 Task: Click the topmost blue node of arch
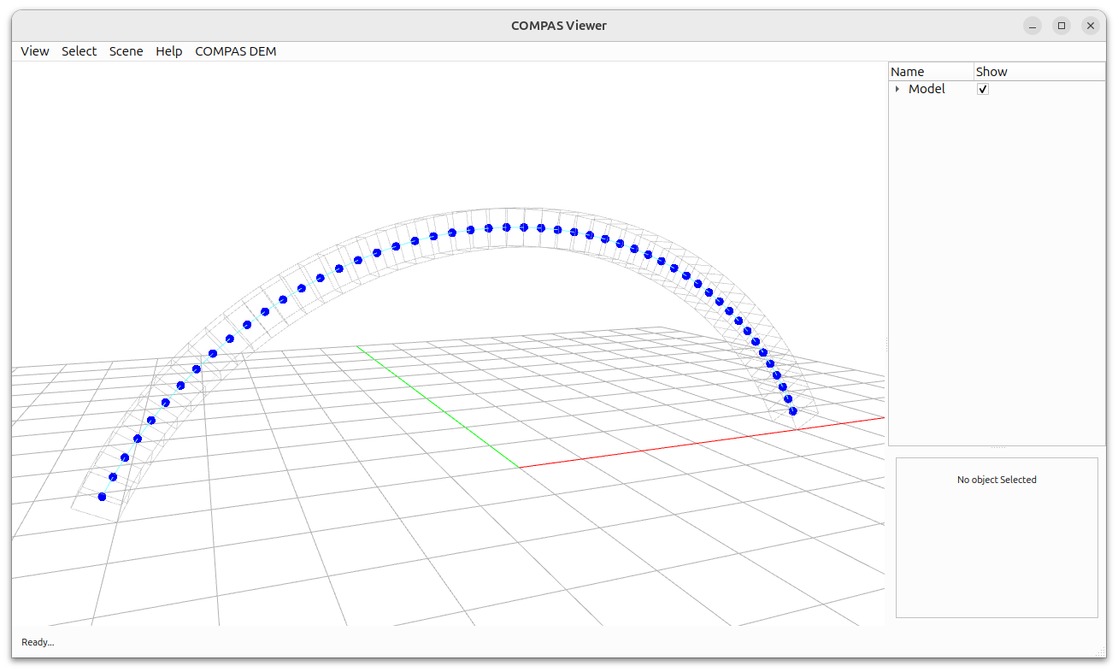pyautogui.click(x=506, y=227)
